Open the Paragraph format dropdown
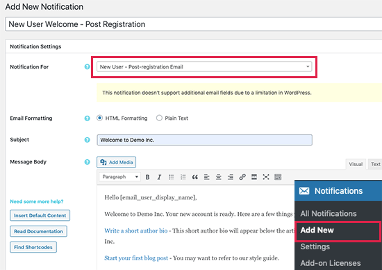The height and width of the screenshot is (270, 382). pos(119,177)
